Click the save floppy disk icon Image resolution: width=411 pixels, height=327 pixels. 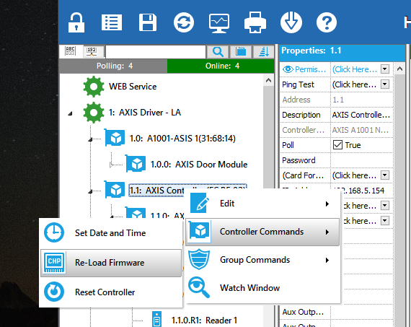(x=148, y=23)
